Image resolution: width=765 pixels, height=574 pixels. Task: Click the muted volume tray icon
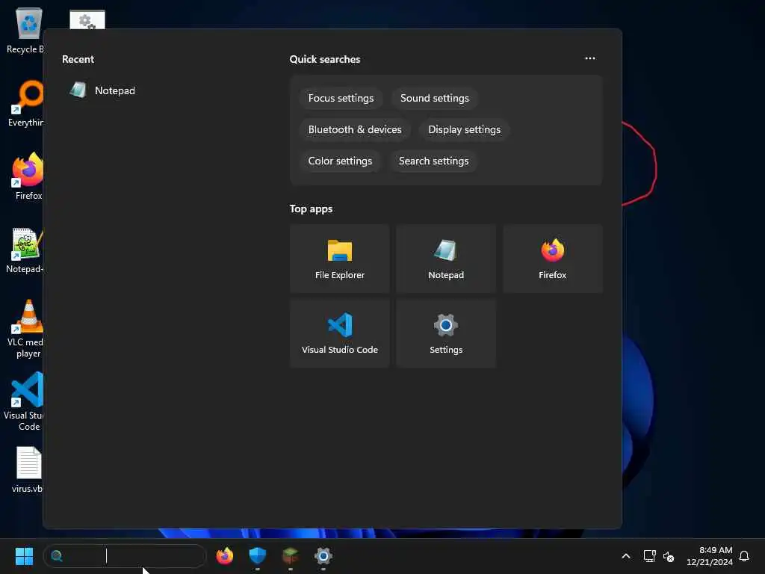[x=669, y=556]
